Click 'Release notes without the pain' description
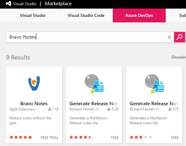Viewport: 186px width, 146px height. click(x=30, y=121)
